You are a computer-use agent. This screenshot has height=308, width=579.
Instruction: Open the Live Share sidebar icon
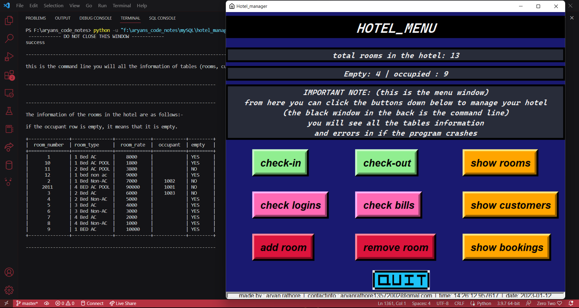click(x=9, y=147)
